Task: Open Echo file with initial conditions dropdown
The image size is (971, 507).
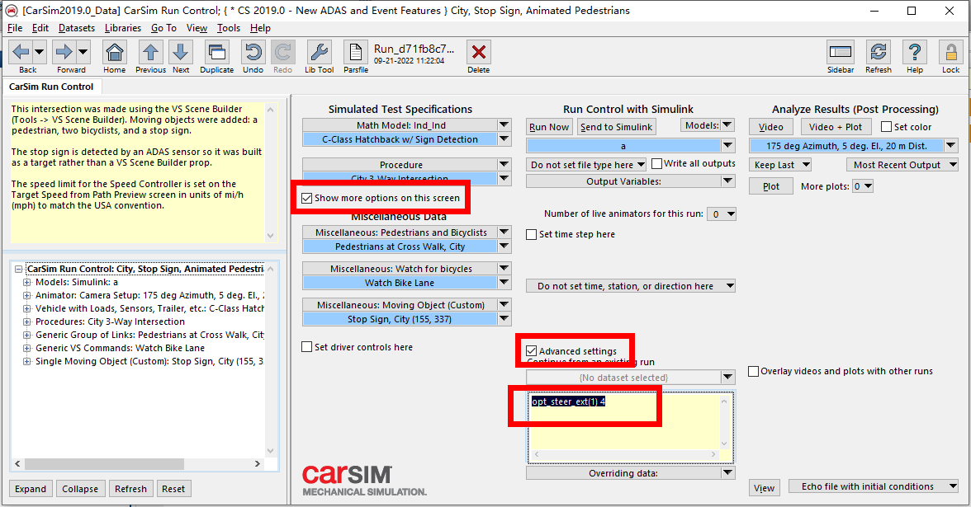Action: click(874, 486)
